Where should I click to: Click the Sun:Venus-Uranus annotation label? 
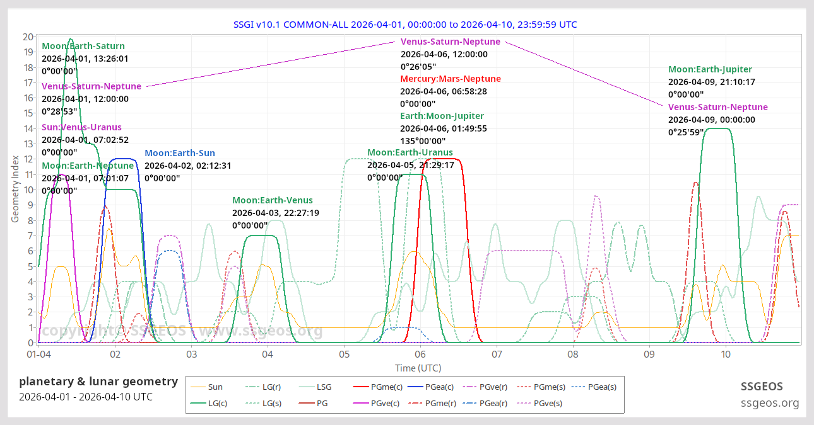[x=82, y=127]
